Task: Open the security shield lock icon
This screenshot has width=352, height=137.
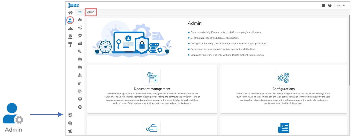Action: point(80,35)
